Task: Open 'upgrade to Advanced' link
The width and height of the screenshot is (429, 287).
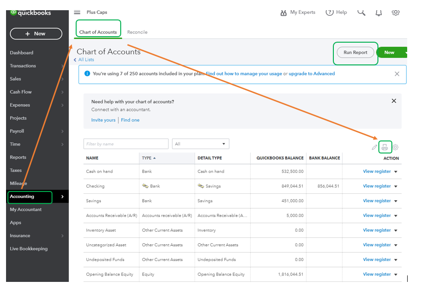Action: (312, 74)
